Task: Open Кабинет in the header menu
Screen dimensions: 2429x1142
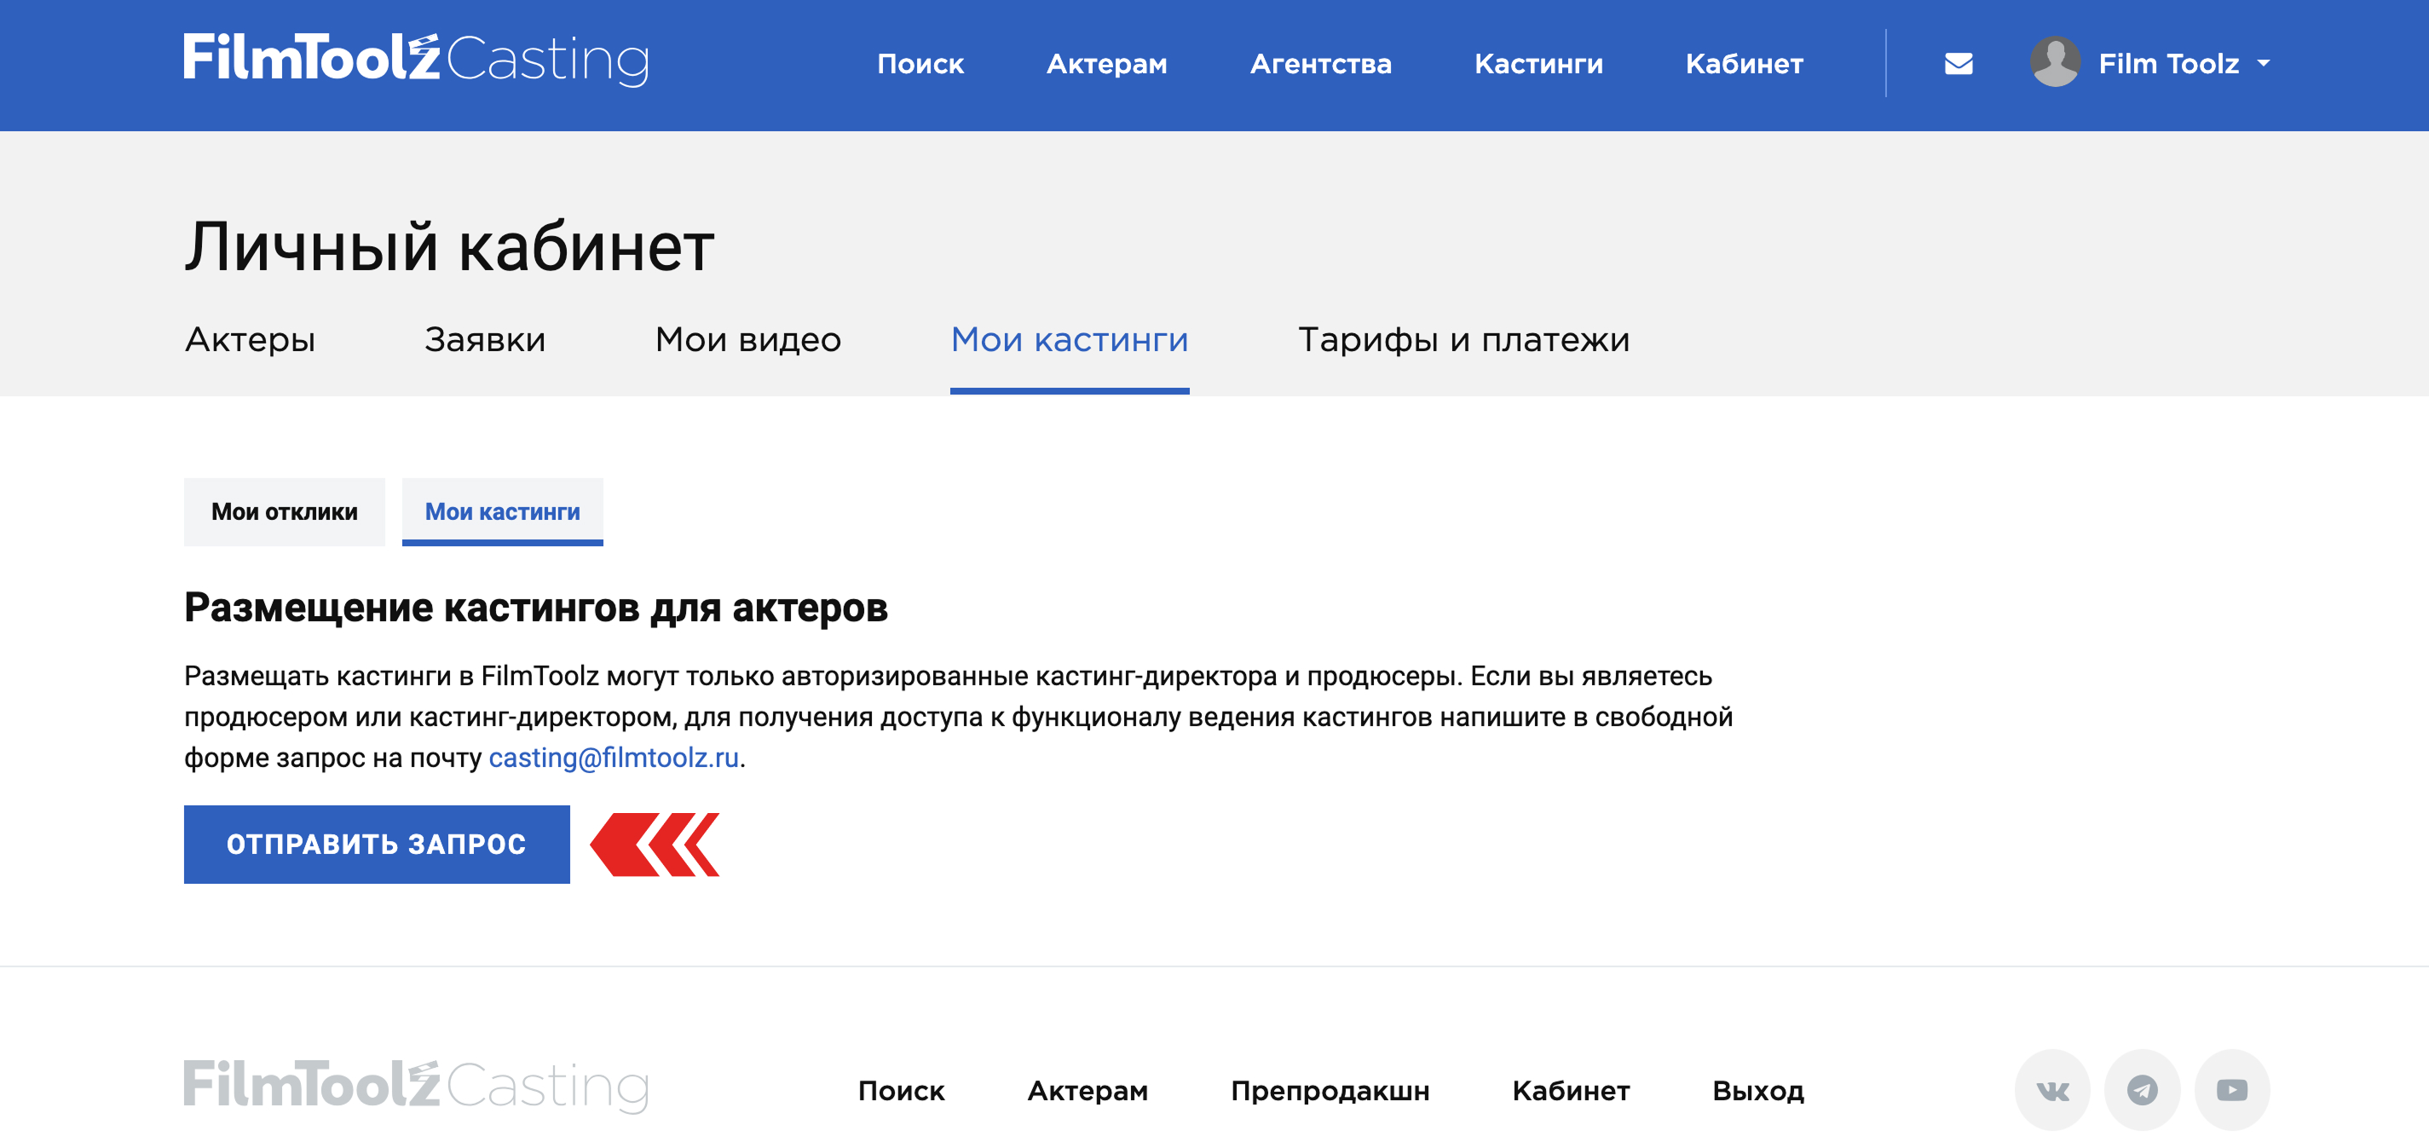Action: coord(1744,63)
